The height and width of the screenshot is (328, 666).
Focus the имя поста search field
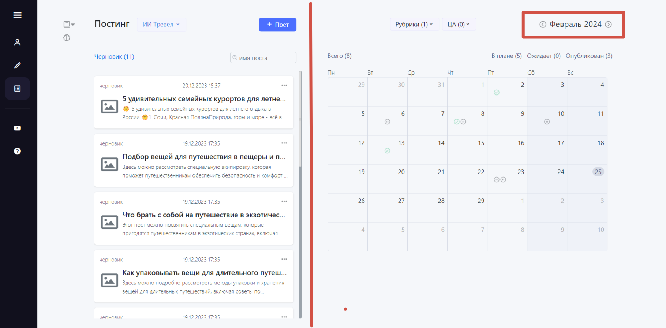tap(263, 57)
